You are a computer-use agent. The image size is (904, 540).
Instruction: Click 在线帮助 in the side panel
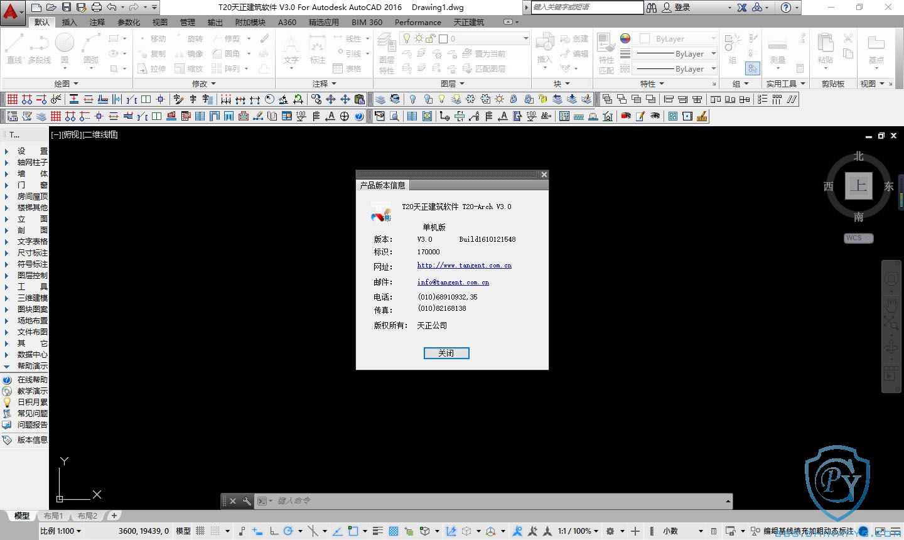25,379
